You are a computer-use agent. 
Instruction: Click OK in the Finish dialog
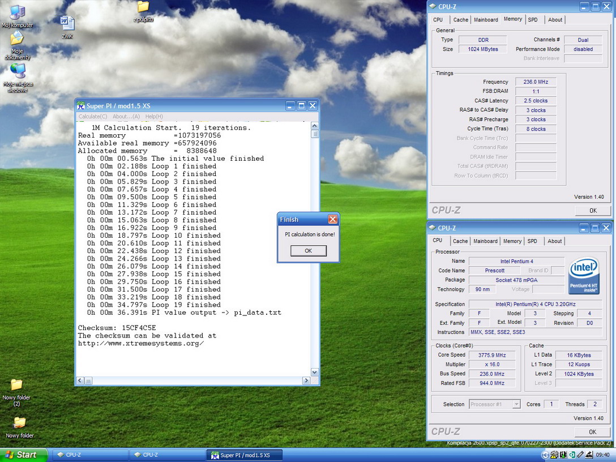309,251
